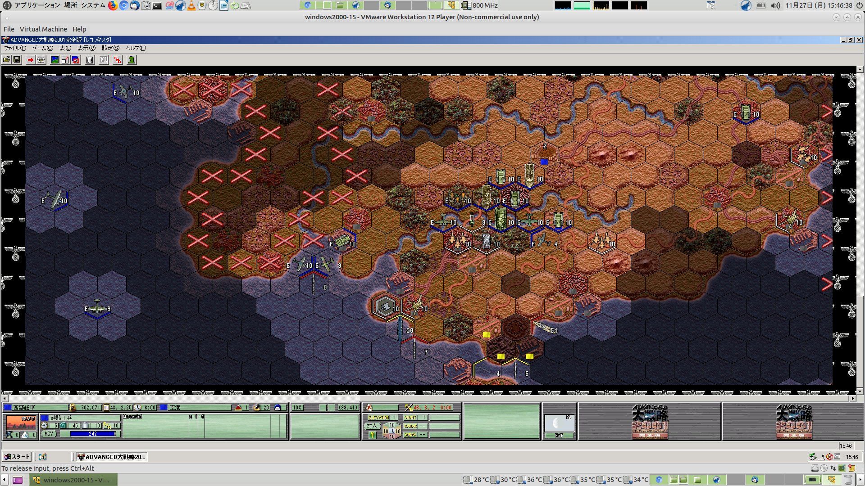
Task: Open the ファイル(F) menu
Action: [x=15, y=48]
